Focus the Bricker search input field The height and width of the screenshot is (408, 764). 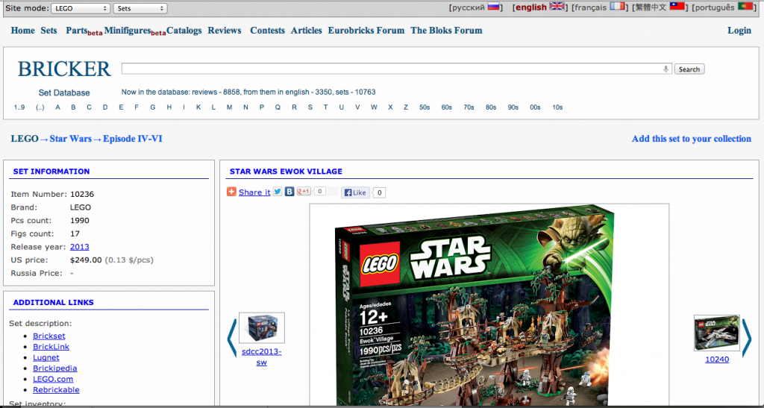pos(397,69)
